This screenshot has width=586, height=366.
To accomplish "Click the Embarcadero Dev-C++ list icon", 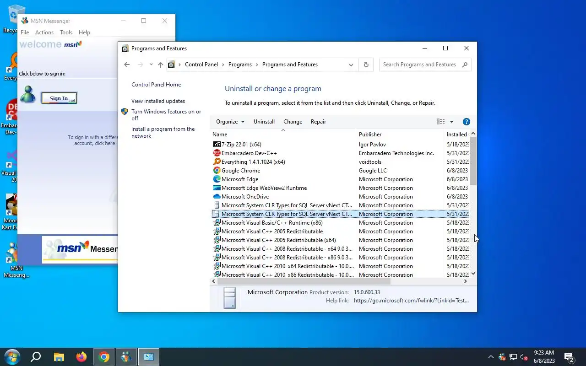I will pos(217,153).
